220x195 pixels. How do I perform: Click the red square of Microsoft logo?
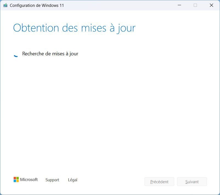(x=15, y=178)
